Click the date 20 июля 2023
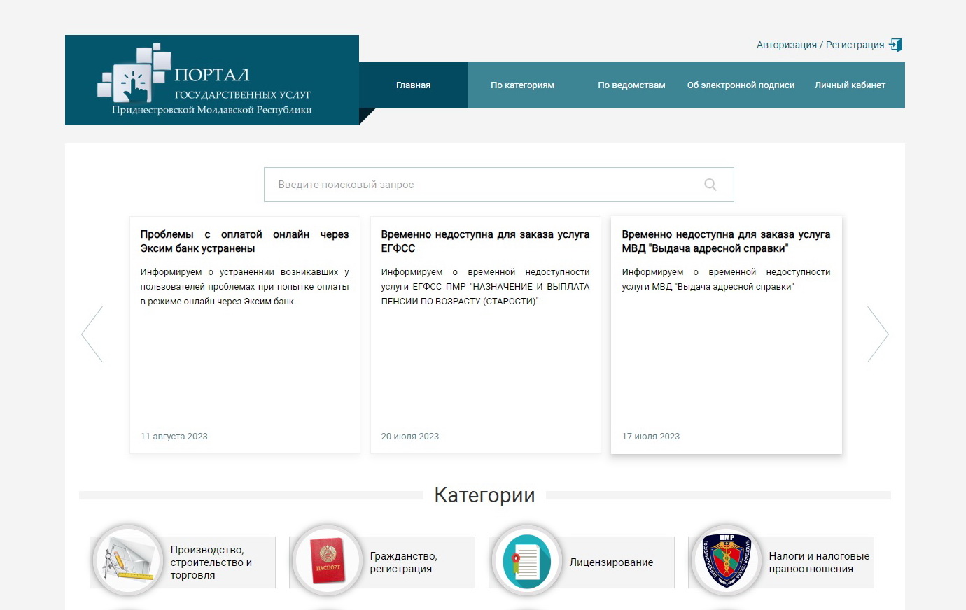This screenshot has width=966, height=610. click(x=409, y=437)
